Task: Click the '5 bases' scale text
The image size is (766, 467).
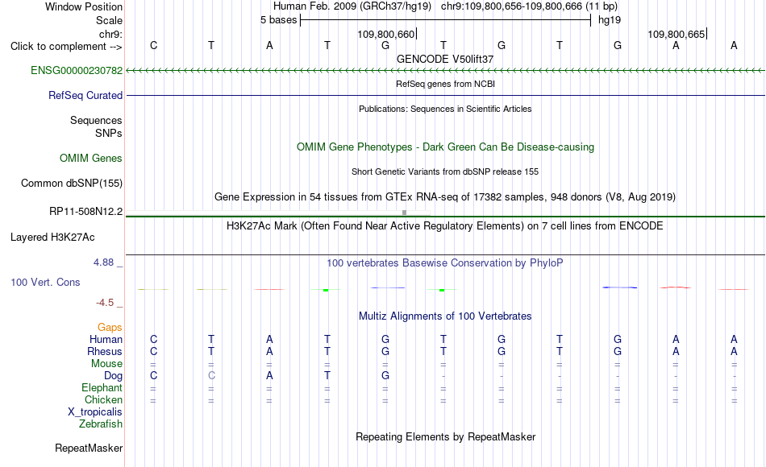Action: [x=278, y=20]
